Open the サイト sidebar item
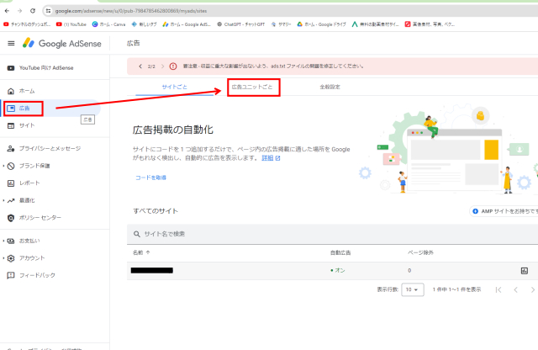The width and height of the screenshot is (538, 350). pos(26,125)
